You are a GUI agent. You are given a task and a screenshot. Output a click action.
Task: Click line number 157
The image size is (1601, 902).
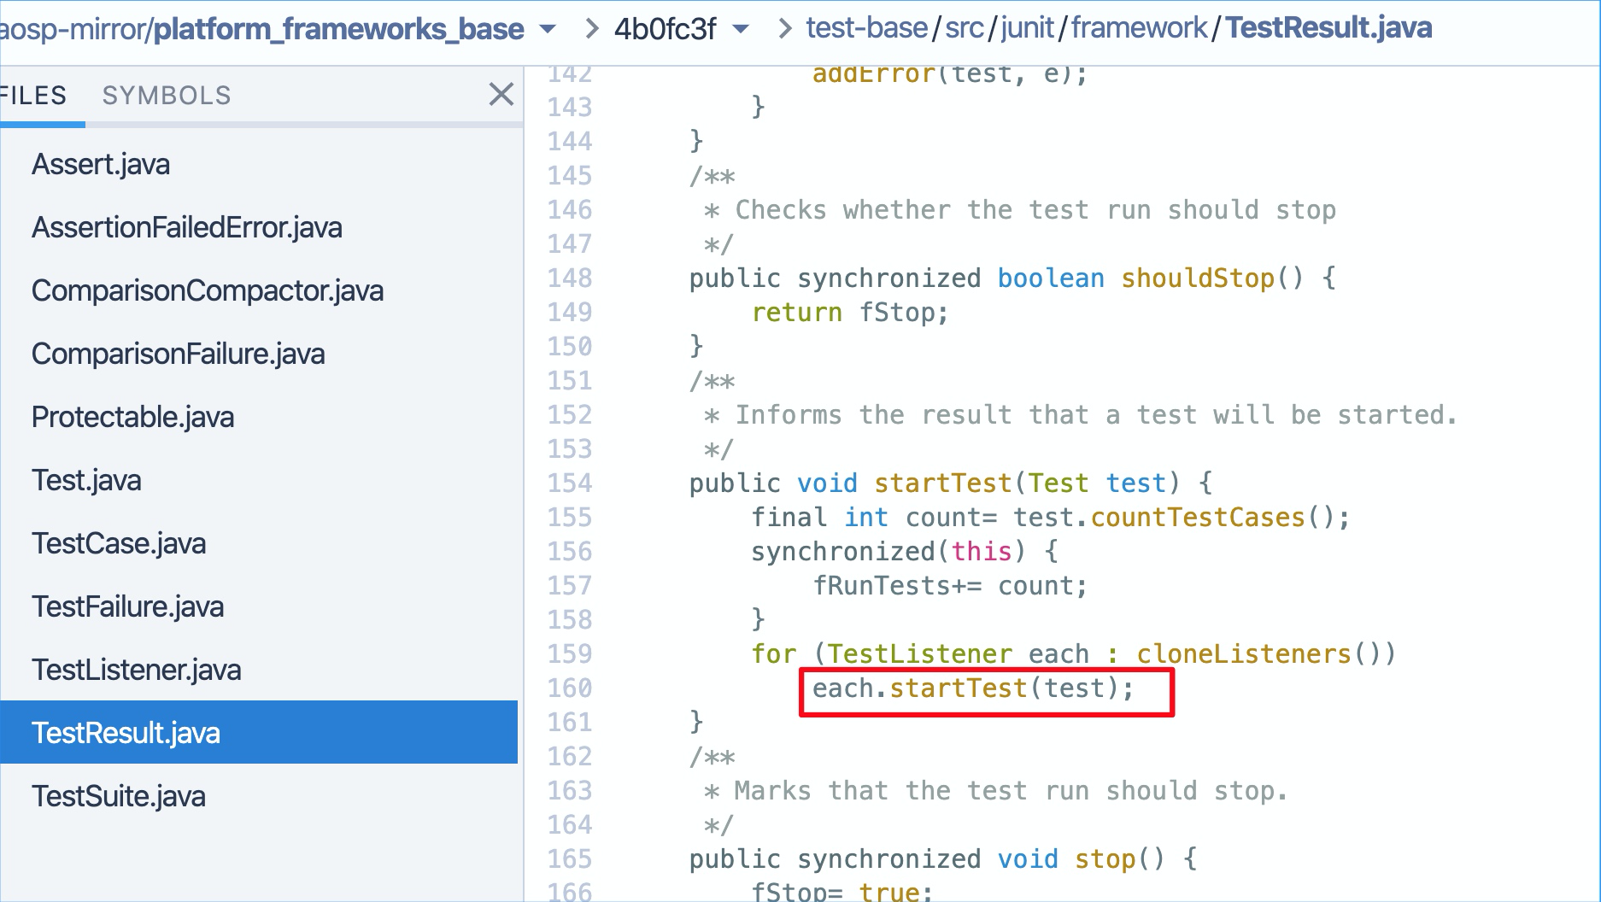570,586
